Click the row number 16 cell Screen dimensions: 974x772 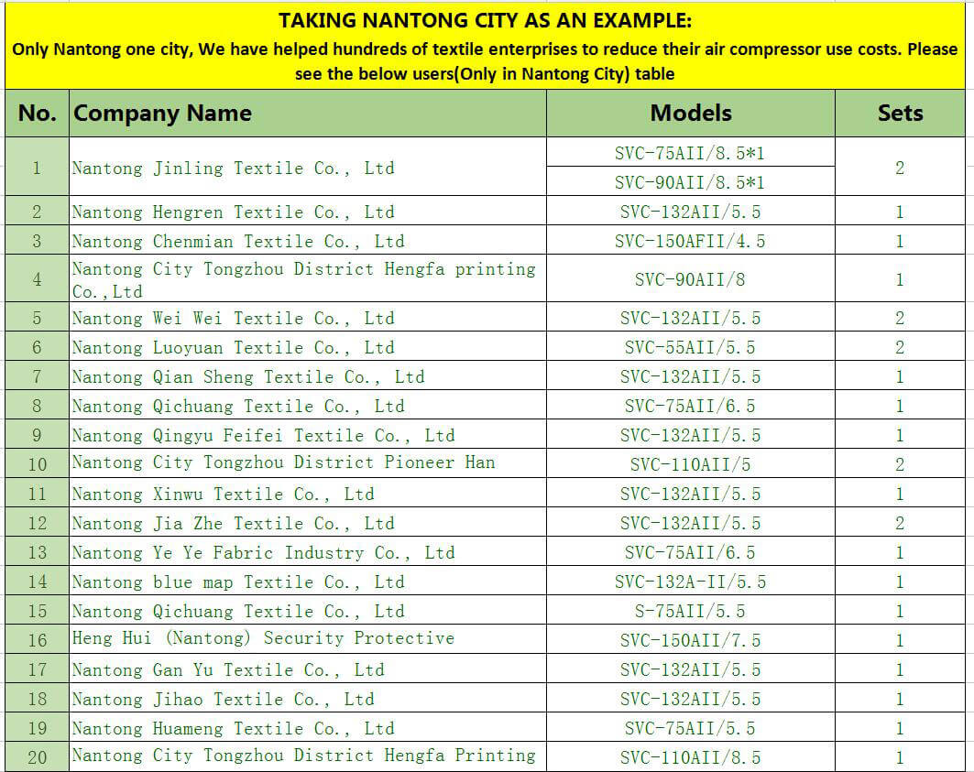coord(38,639)
